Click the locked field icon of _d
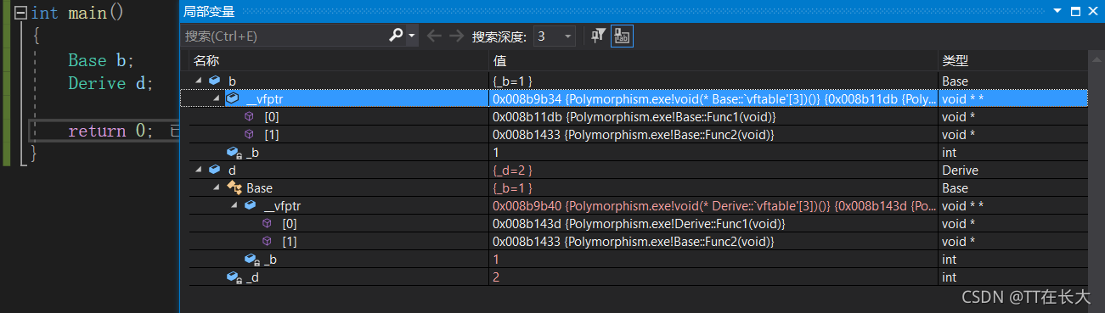The height and width of the screenshot is (313, 1105). pyautogui.click(x=234, y=277)
